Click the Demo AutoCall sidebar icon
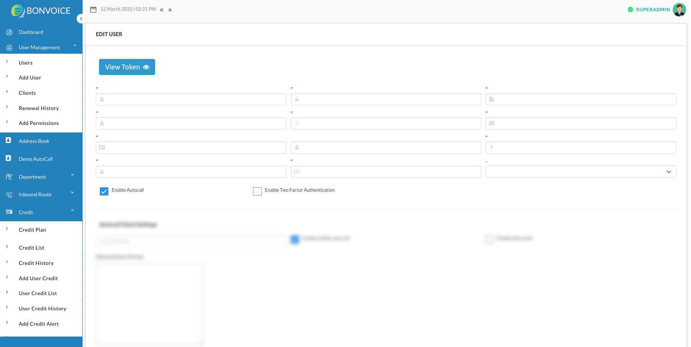Image resolution: width=691 pixels, height=347 pixels. 9,158
